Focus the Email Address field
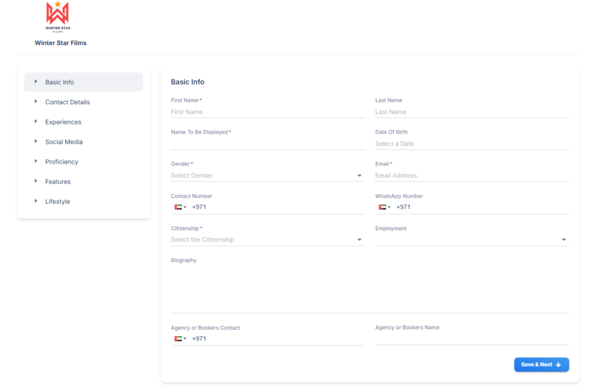 (471, 175)
